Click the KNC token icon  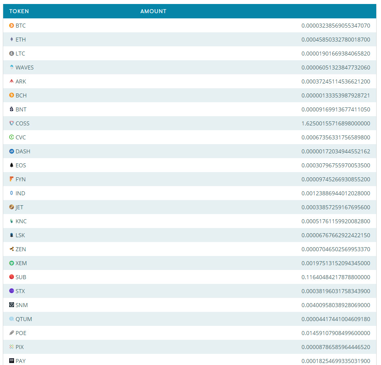tap(12, 221)
